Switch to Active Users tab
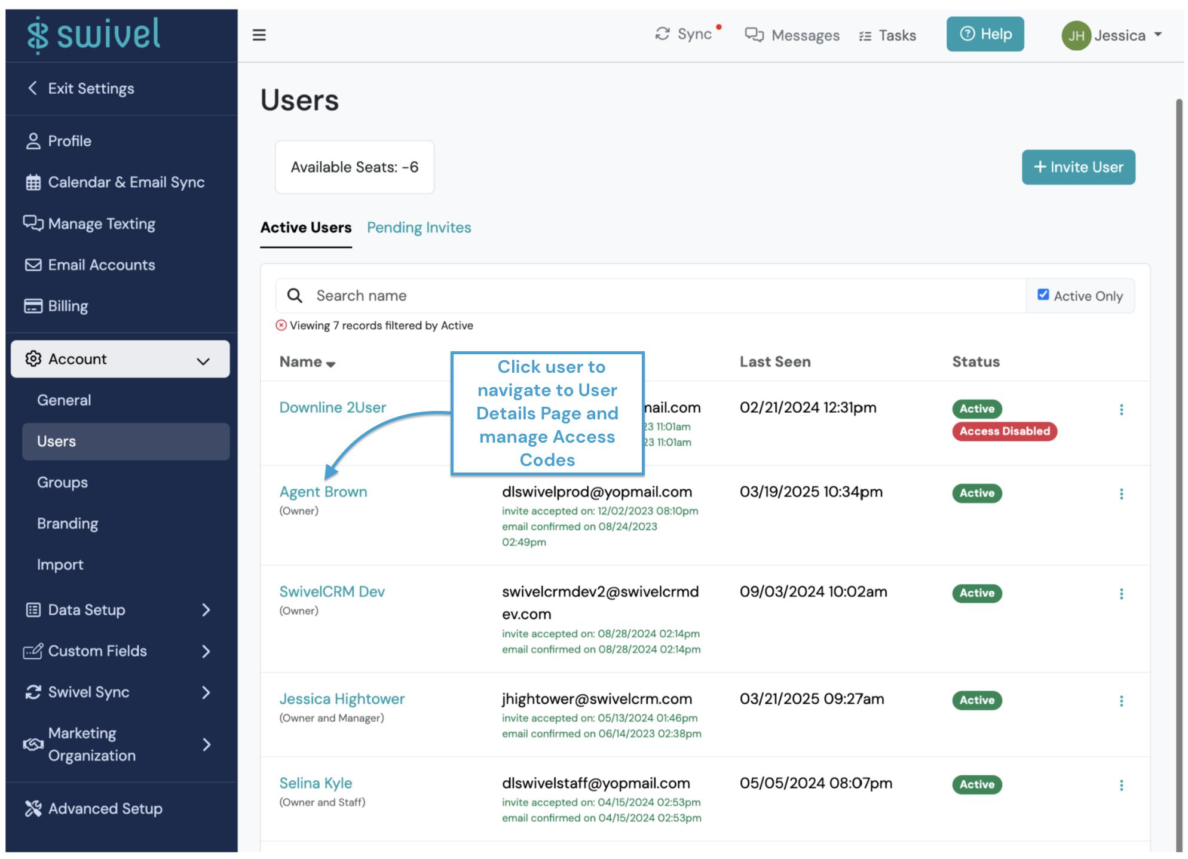This screenshot has width=1188, height=859. click(306, 228)
